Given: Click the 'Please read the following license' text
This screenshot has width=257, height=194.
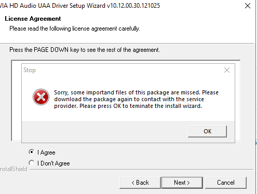Looking at the screenshot, I should 75,29.
